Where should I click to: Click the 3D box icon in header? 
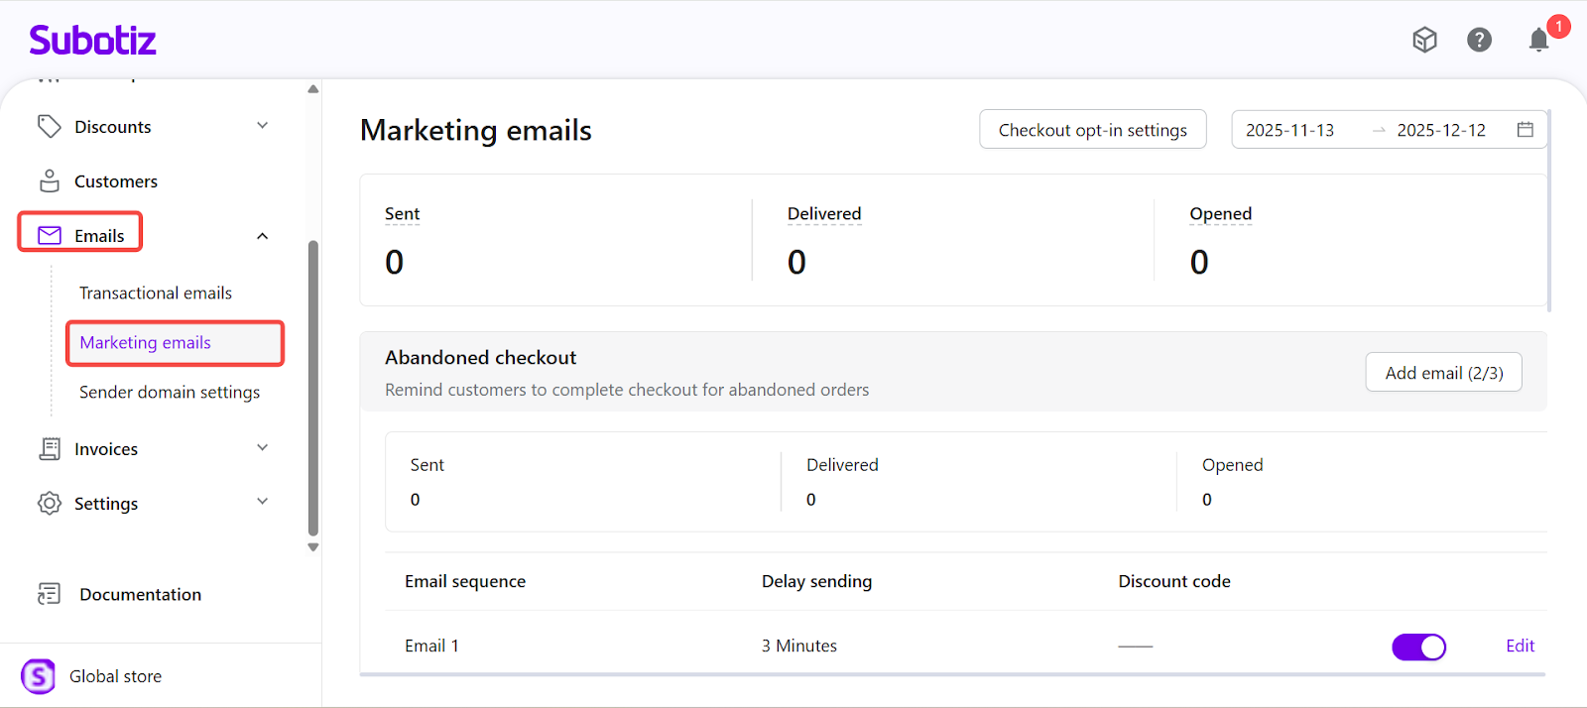(1424, 40)
